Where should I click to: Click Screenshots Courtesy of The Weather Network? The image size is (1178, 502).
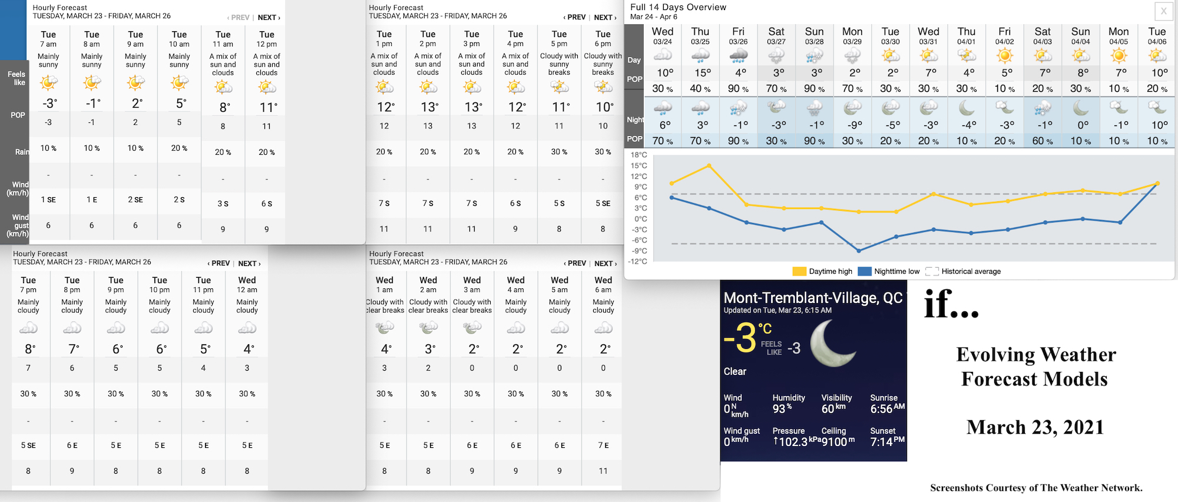coord(1036,488)
